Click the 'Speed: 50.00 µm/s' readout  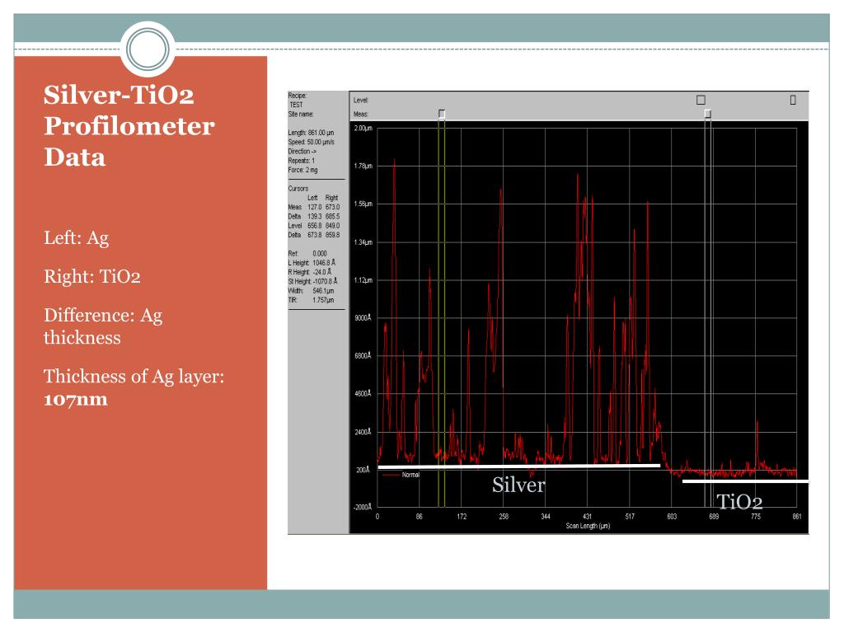[311, 142]
